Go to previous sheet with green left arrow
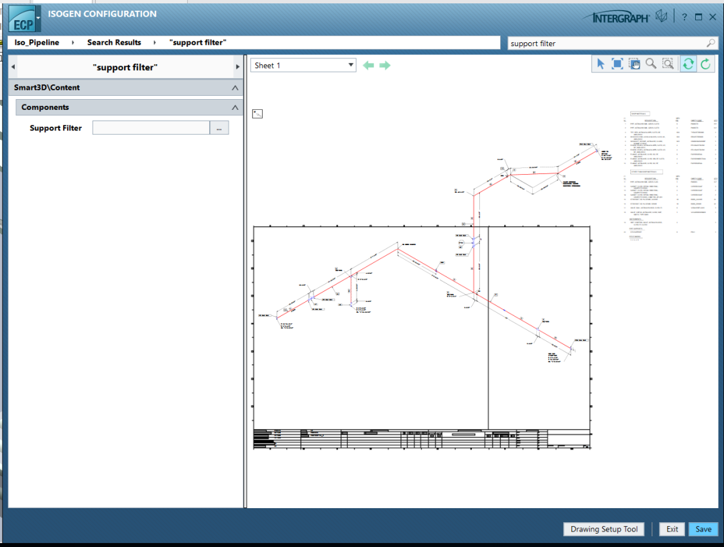This screenshot has width=724, height=547. (x=369, y=66)
